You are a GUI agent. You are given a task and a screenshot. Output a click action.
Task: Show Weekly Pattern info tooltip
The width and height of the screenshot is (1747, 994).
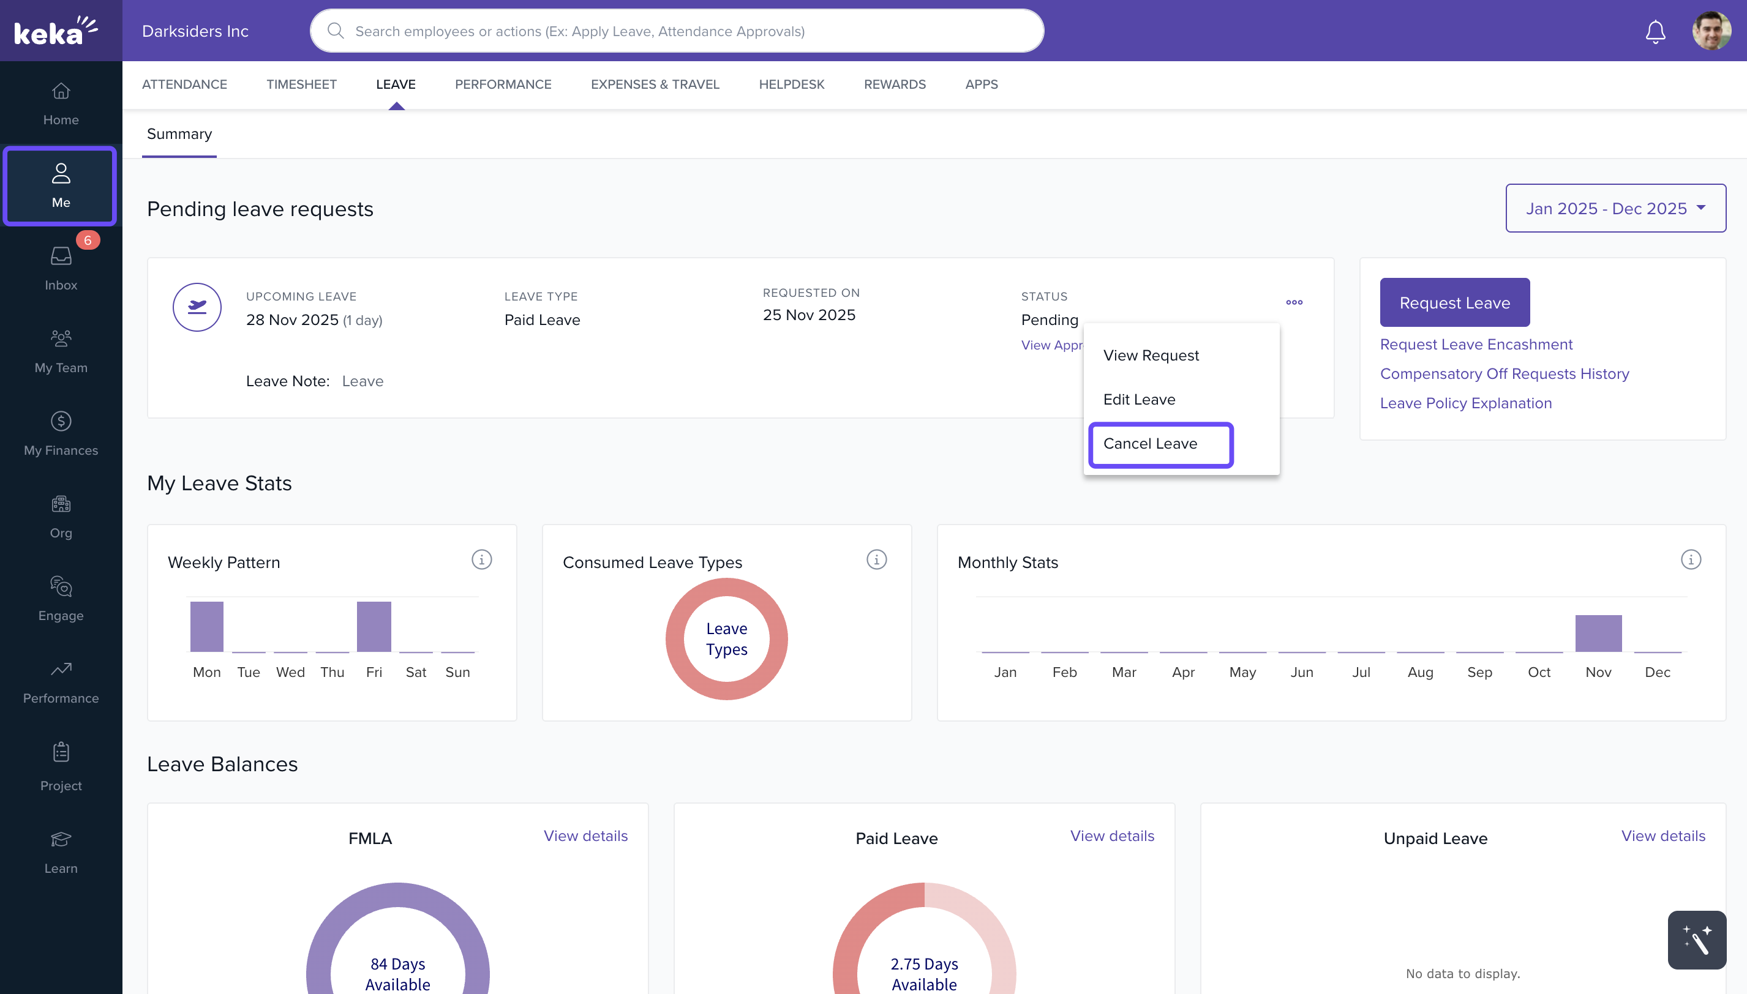482,559
